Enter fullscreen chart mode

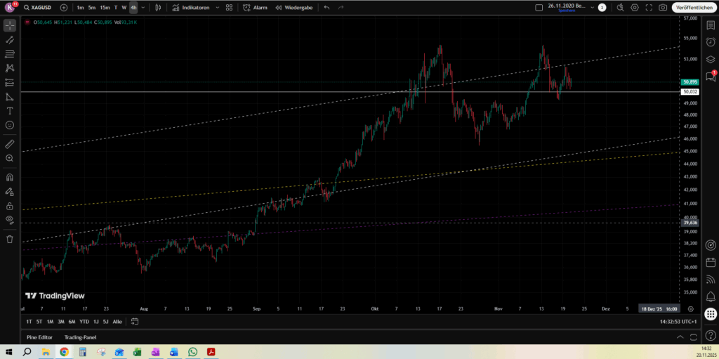click(x=649, y=7)
